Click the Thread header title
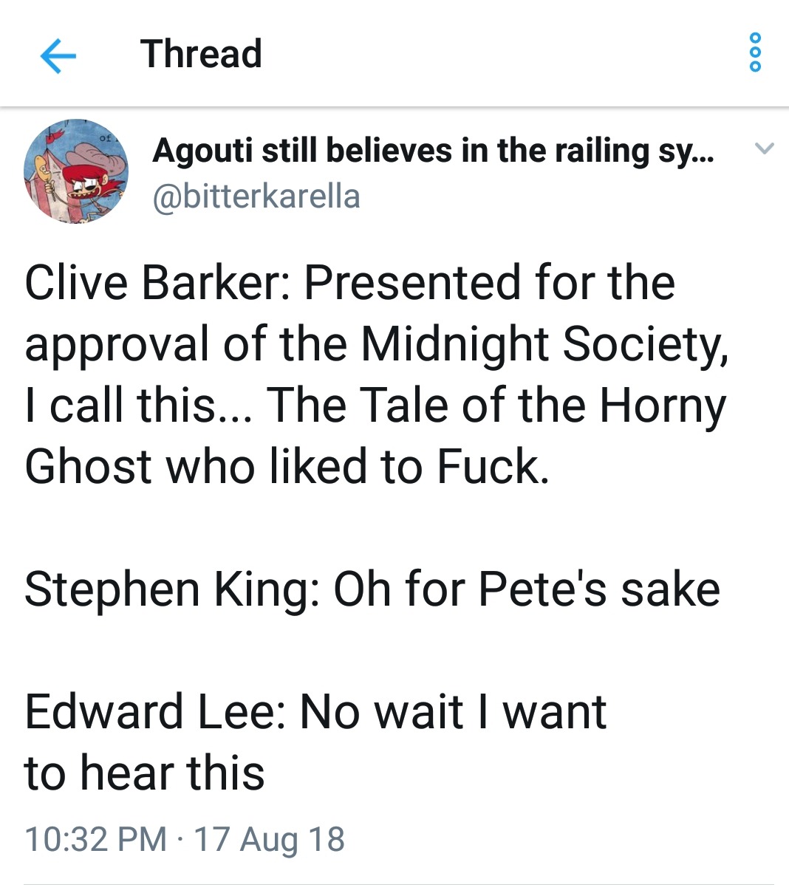This screenshot has width=789, height=893. click(201, 54)
